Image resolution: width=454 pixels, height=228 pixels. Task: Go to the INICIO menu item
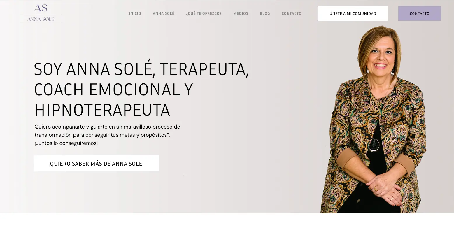coord(135,13)
